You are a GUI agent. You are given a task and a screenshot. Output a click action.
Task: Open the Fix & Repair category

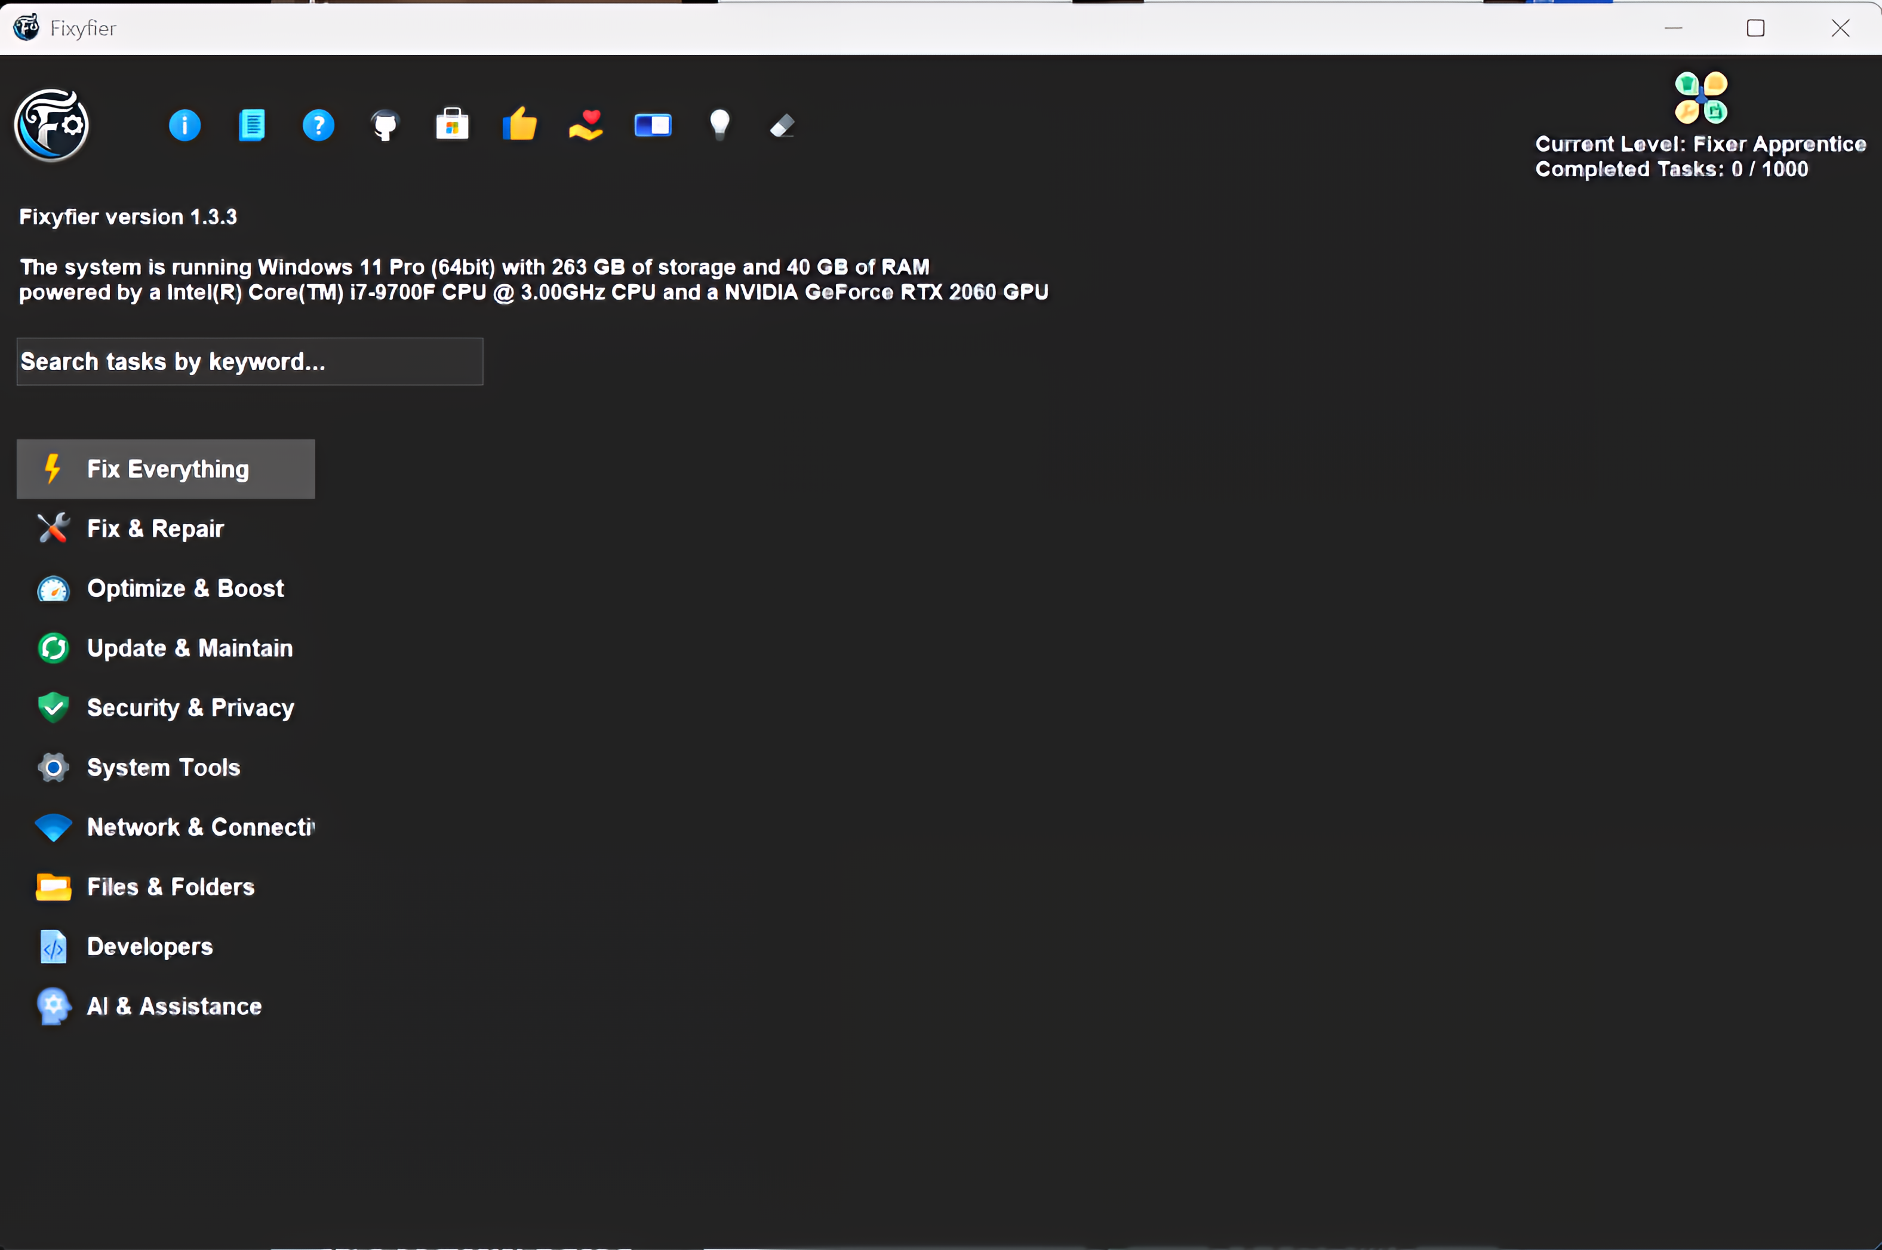tap(155, 528)
